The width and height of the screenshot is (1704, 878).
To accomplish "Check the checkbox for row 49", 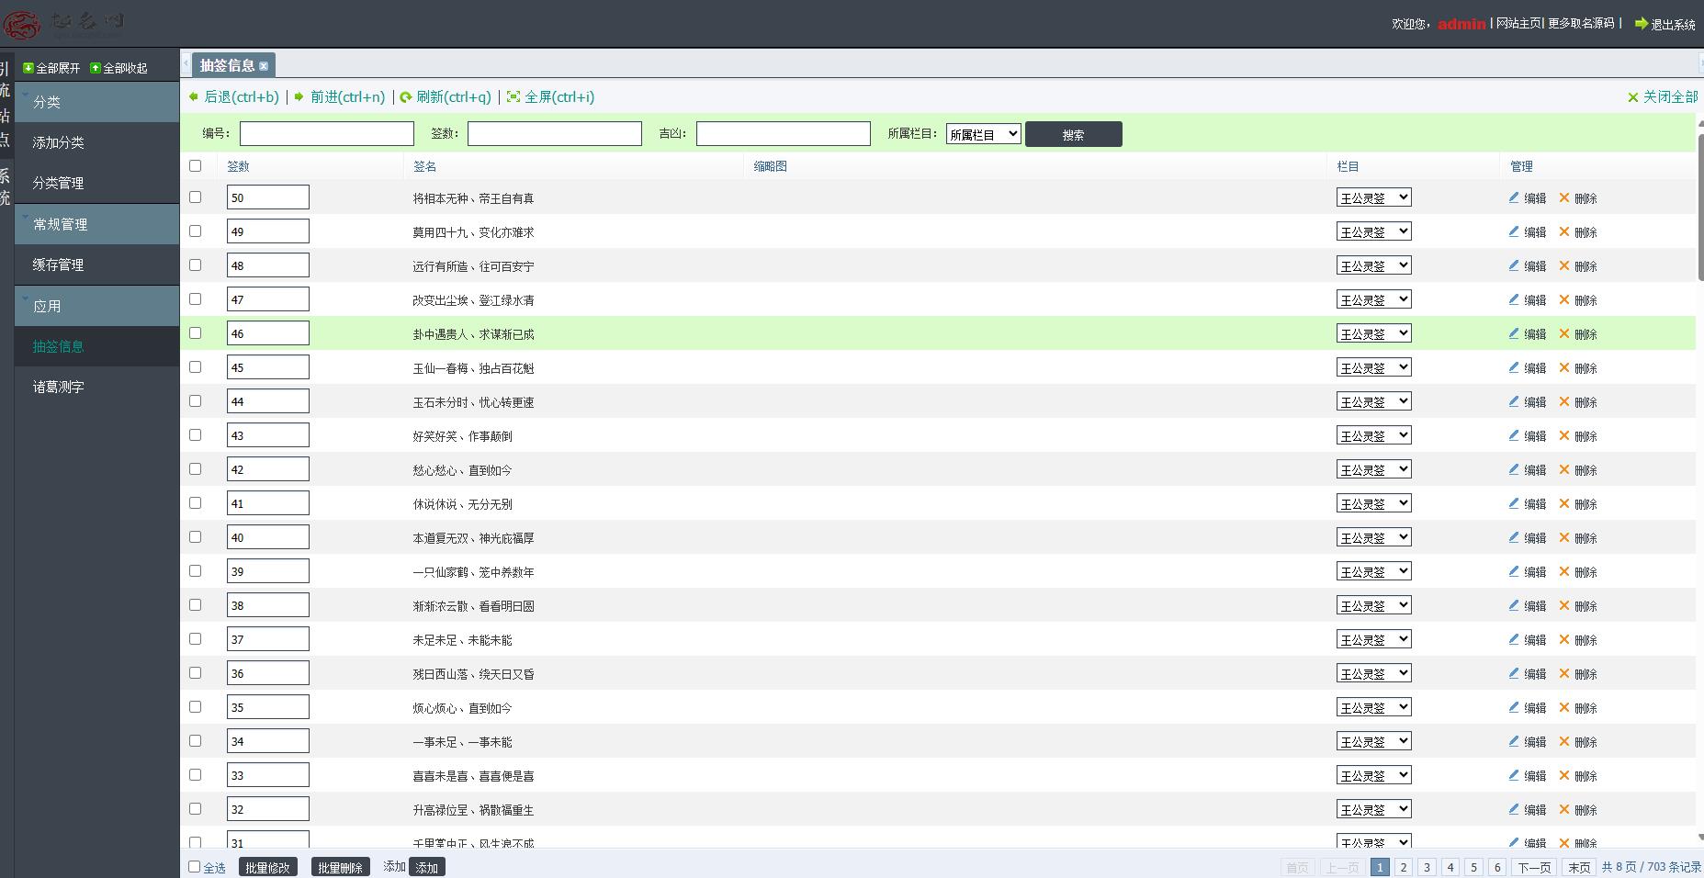I will pos(195,231).
